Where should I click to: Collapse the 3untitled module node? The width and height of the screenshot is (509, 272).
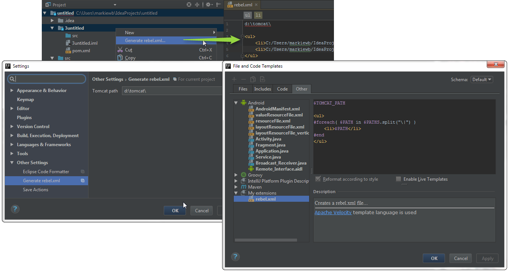pos(52,28)
